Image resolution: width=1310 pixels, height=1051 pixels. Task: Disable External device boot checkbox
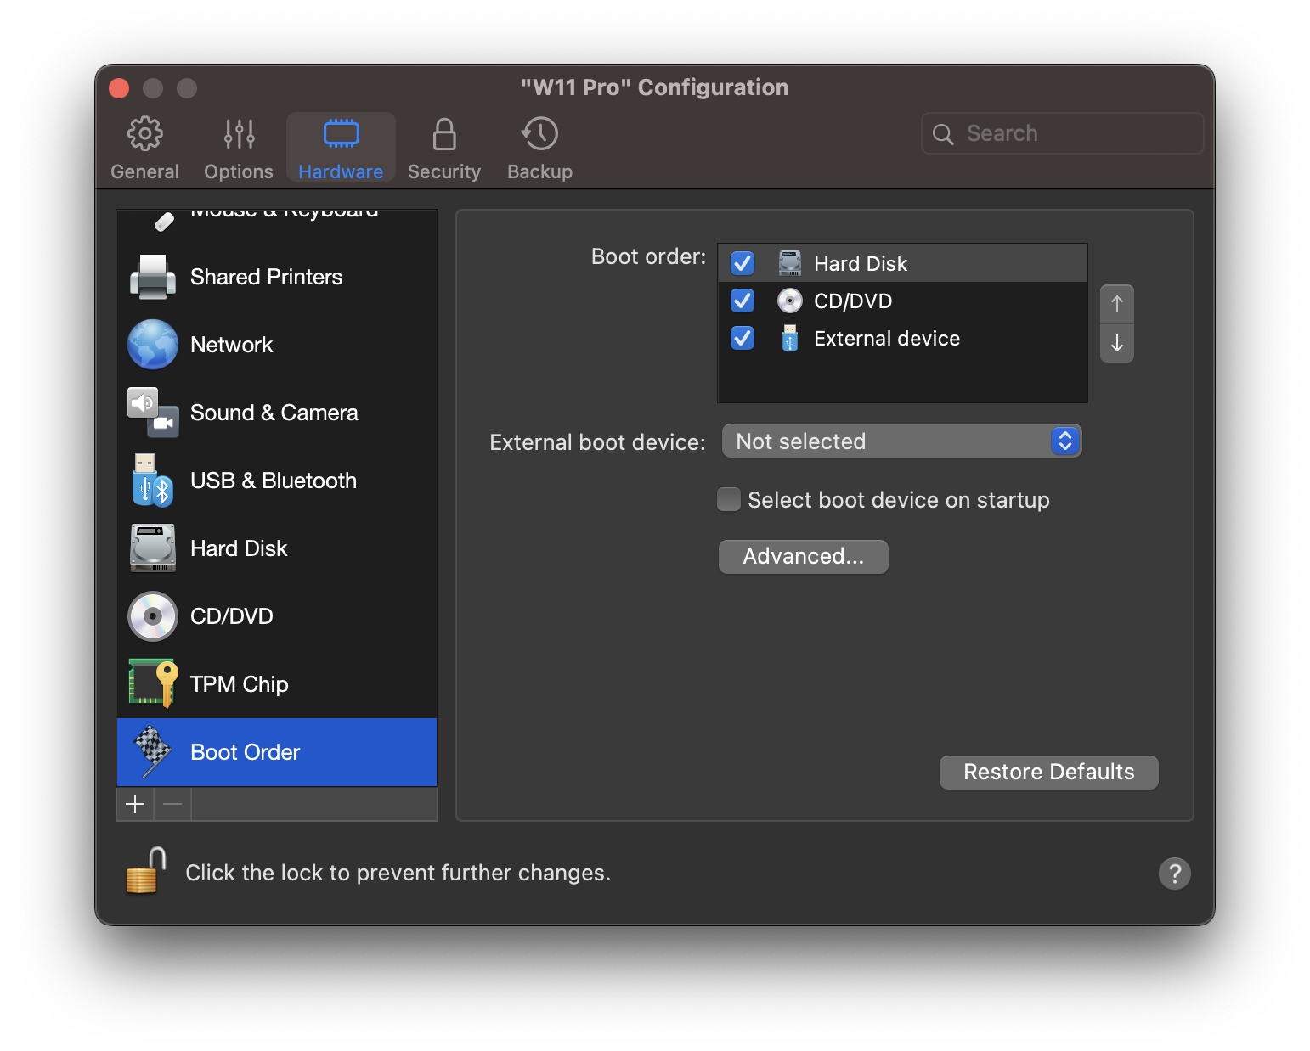(x=743, y=338)
